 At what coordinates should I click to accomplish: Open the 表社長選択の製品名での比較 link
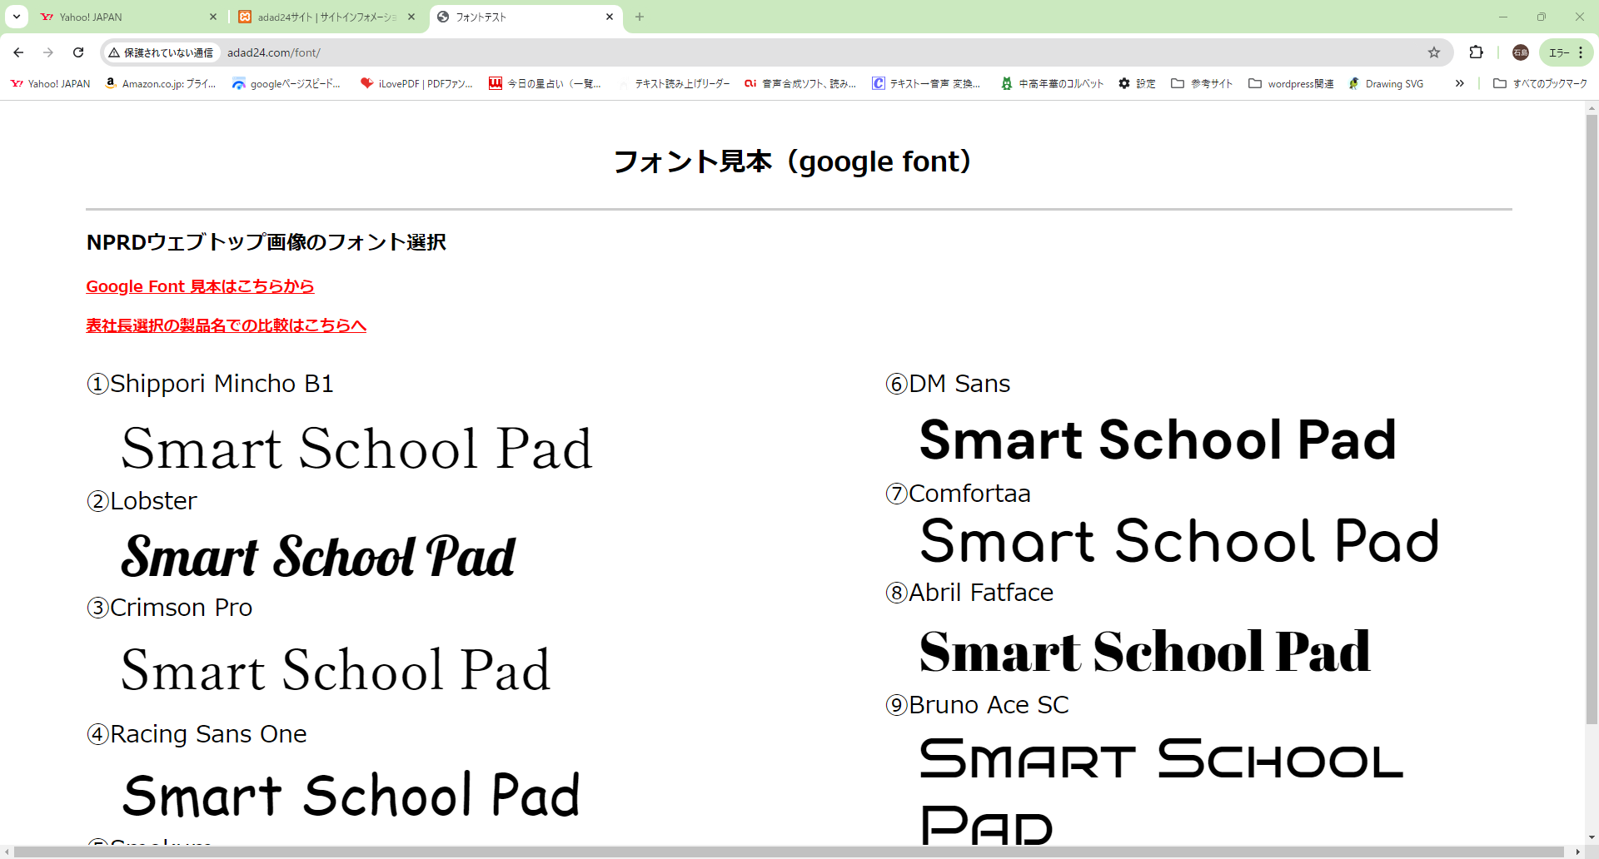pos(226,325)
